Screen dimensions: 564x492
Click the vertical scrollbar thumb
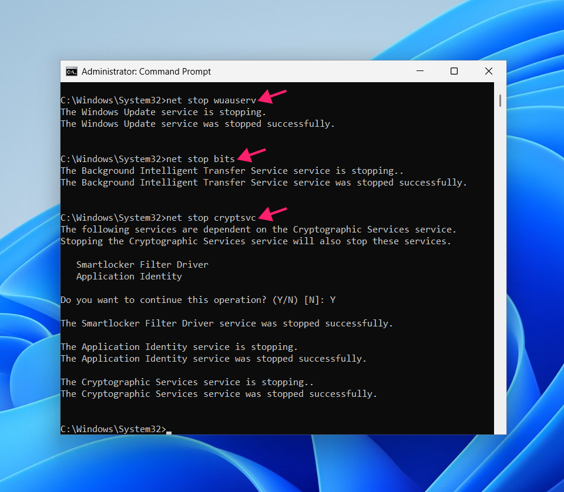[500, 100]
